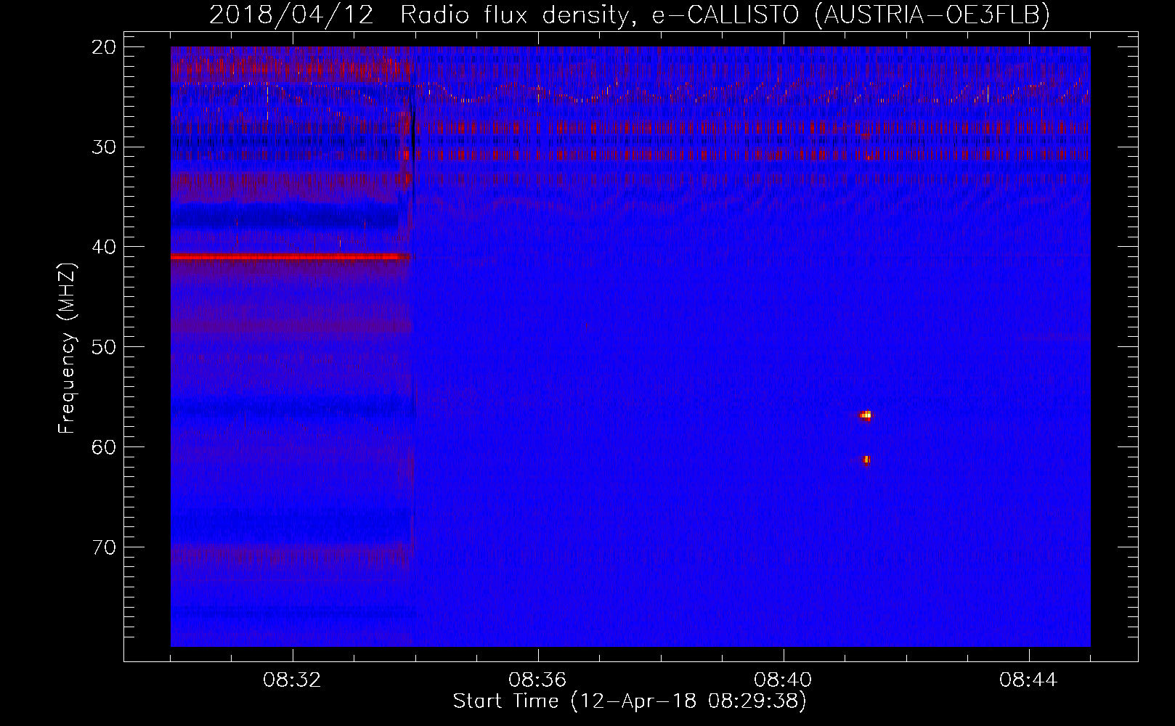The height and width of the screenshot is (726, 1175).
Task: Select the date '2018/04/12' in title
Action: (x=291, y=14)
